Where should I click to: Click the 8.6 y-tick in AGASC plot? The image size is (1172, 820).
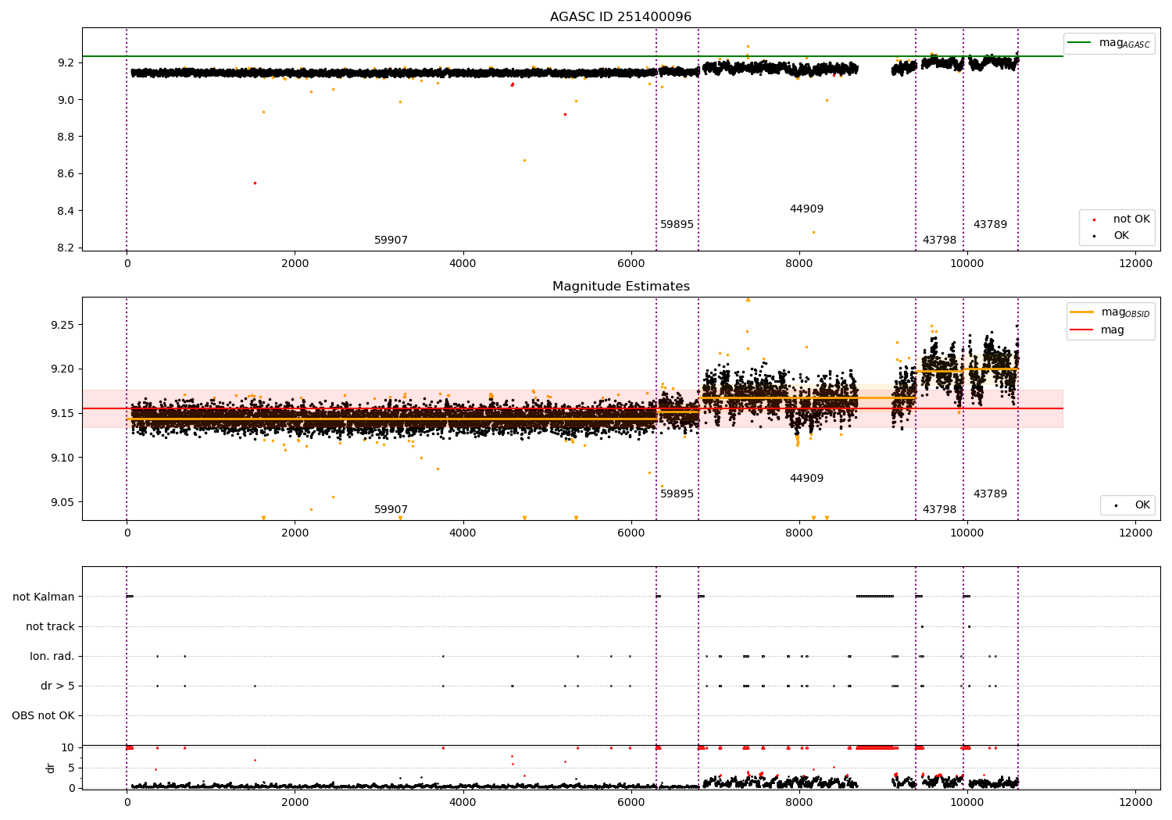point(66,174)
